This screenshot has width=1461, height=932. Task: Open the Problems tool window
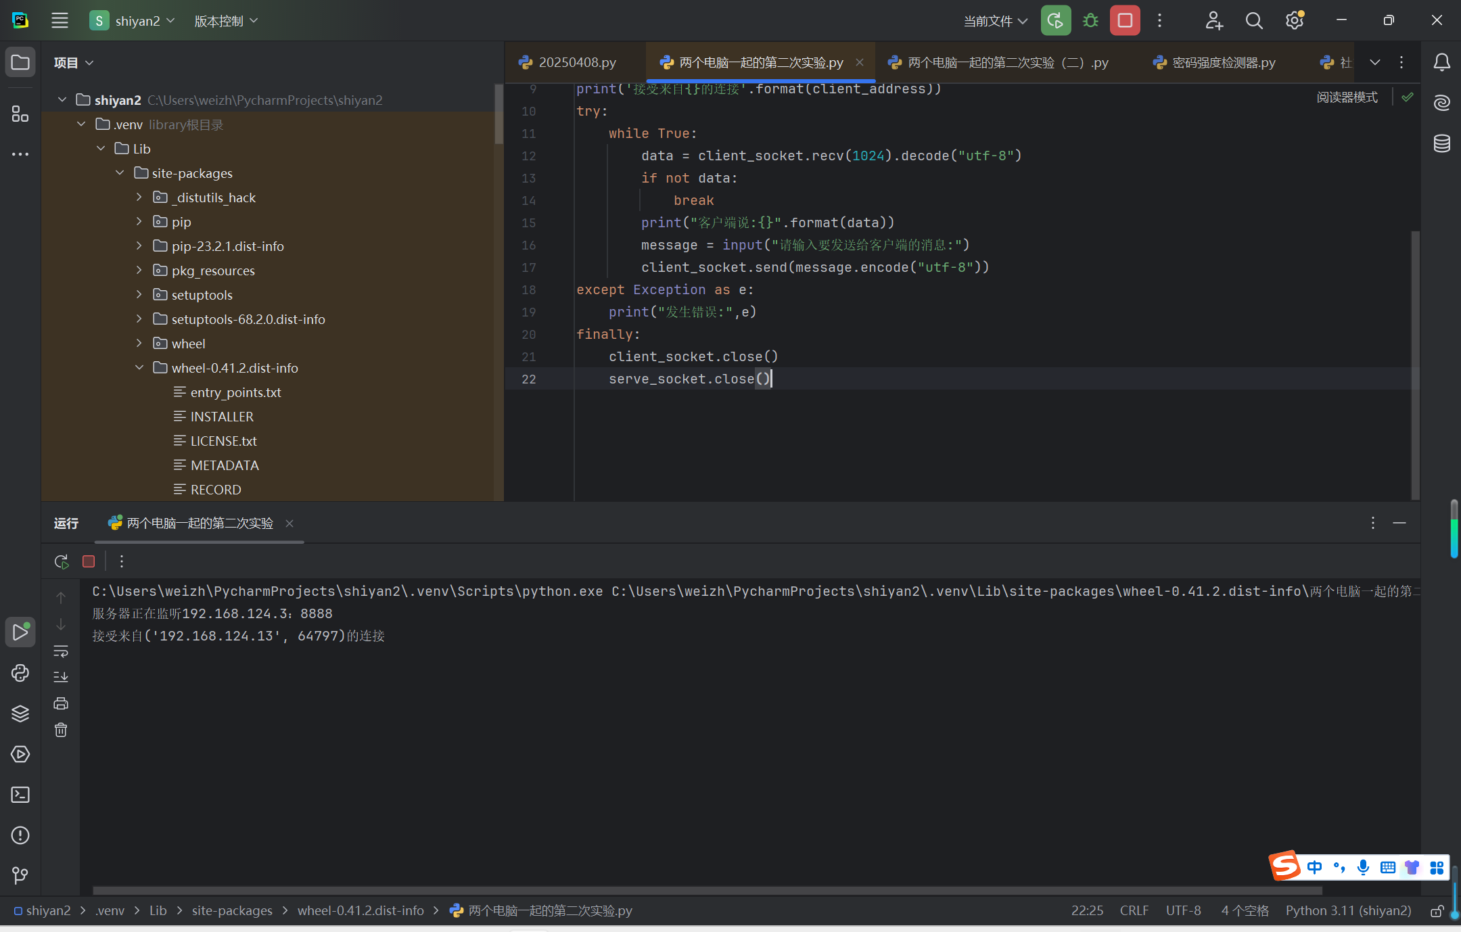pos(20,835)
